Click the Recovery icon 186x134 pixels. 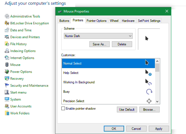(7, 79)
